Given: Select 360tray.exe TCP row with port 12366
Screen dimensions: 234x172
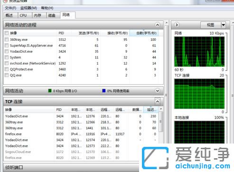Looking at the screenshot, I should [x=81, y=122].
